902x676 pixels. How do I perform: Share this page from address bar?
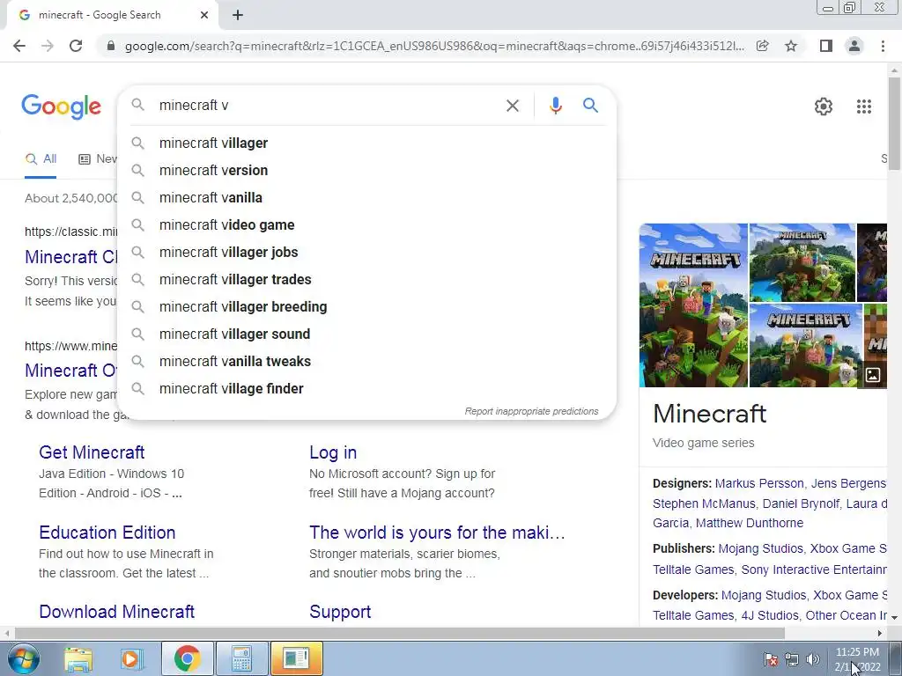(x=762, y=46)
